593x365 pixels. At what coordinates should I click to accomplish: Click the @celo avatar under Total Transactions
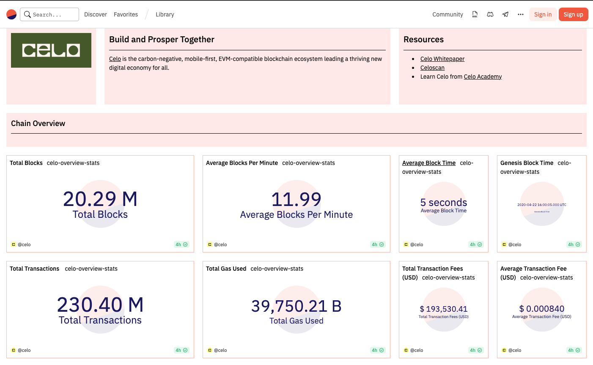click(14, 350)
